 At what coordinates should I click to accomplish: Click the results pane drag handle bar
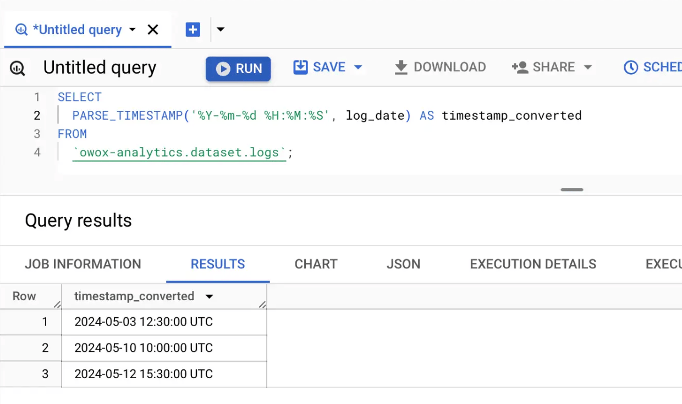click(x=572, y=190)
